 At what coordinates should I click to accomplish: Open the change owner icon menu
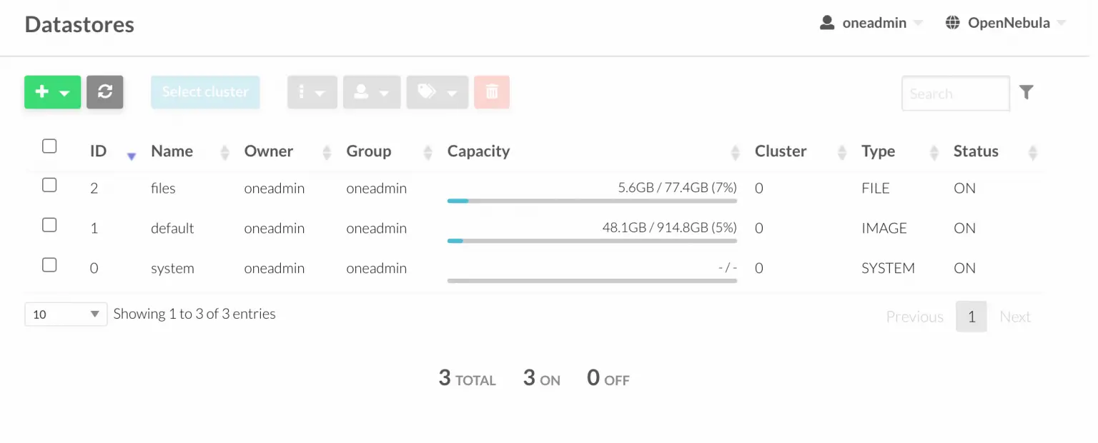pos(372,91)
